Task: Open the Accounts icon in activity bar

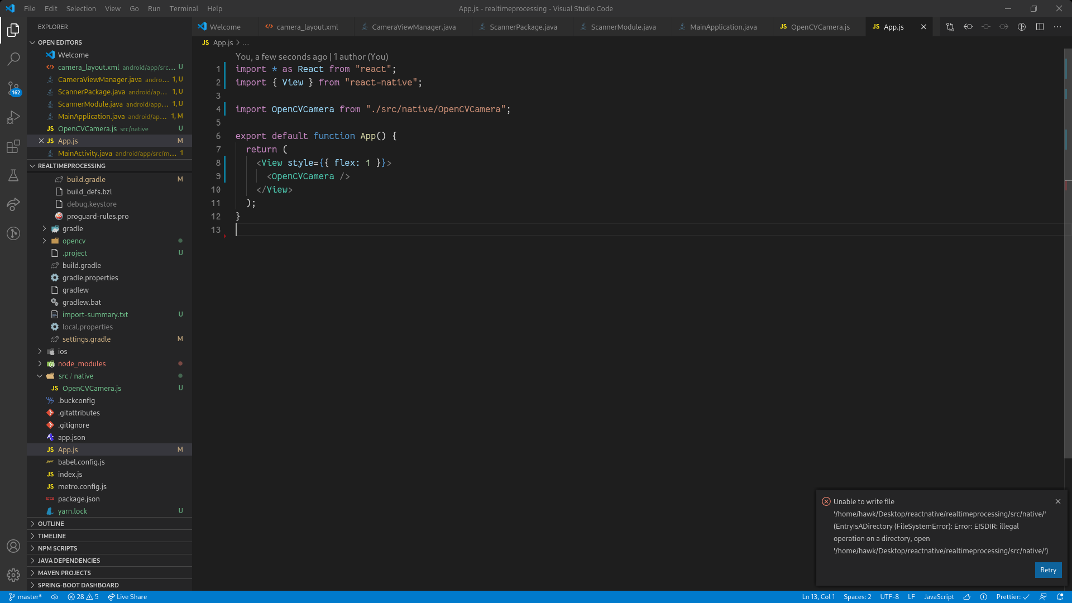Action: coord(13,546)
